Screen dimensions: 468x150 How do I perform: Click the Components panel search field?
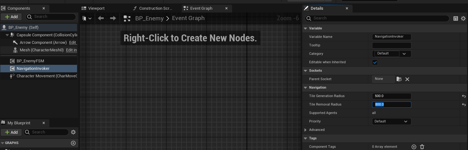click(x=51, y=17)
